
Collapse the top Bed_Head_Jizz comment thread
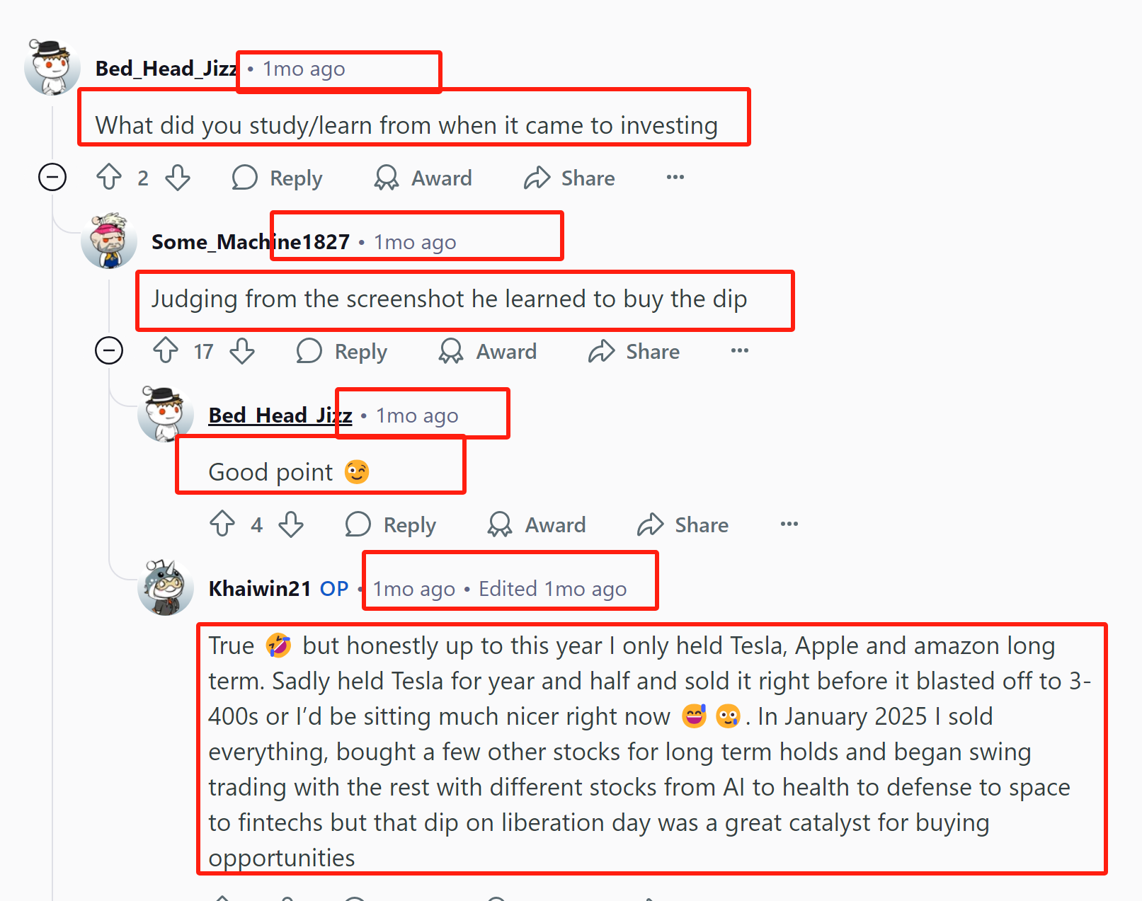(x=52, y=177)
